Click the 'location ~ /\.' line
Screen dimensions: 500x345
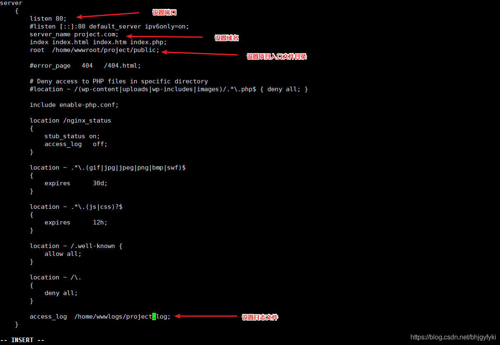56,277
